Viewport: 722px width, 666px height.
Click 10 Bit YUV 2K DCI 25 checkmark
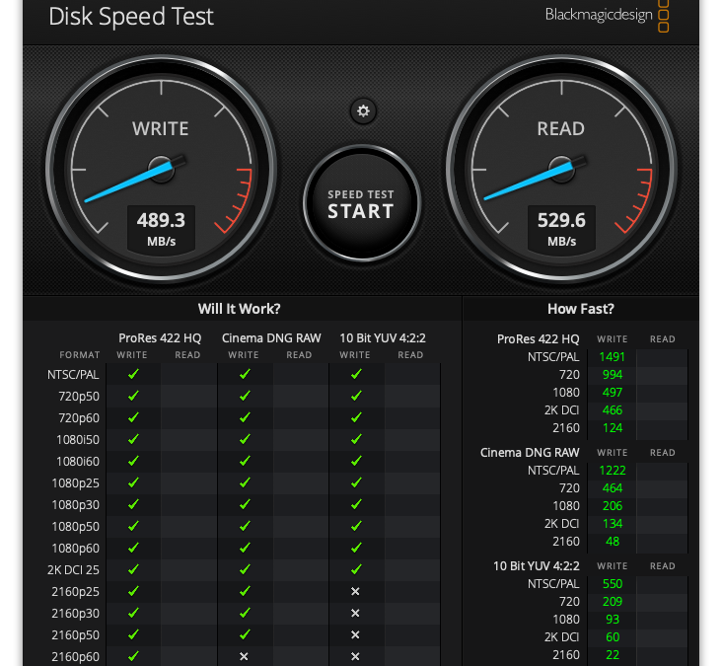pyautogui.click(x=355, y=570)
